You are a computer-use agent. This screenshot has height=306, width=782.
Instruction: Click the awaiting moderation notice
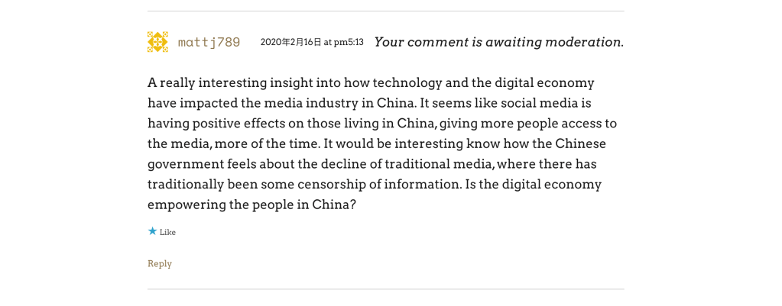click(x=498, y=42)
